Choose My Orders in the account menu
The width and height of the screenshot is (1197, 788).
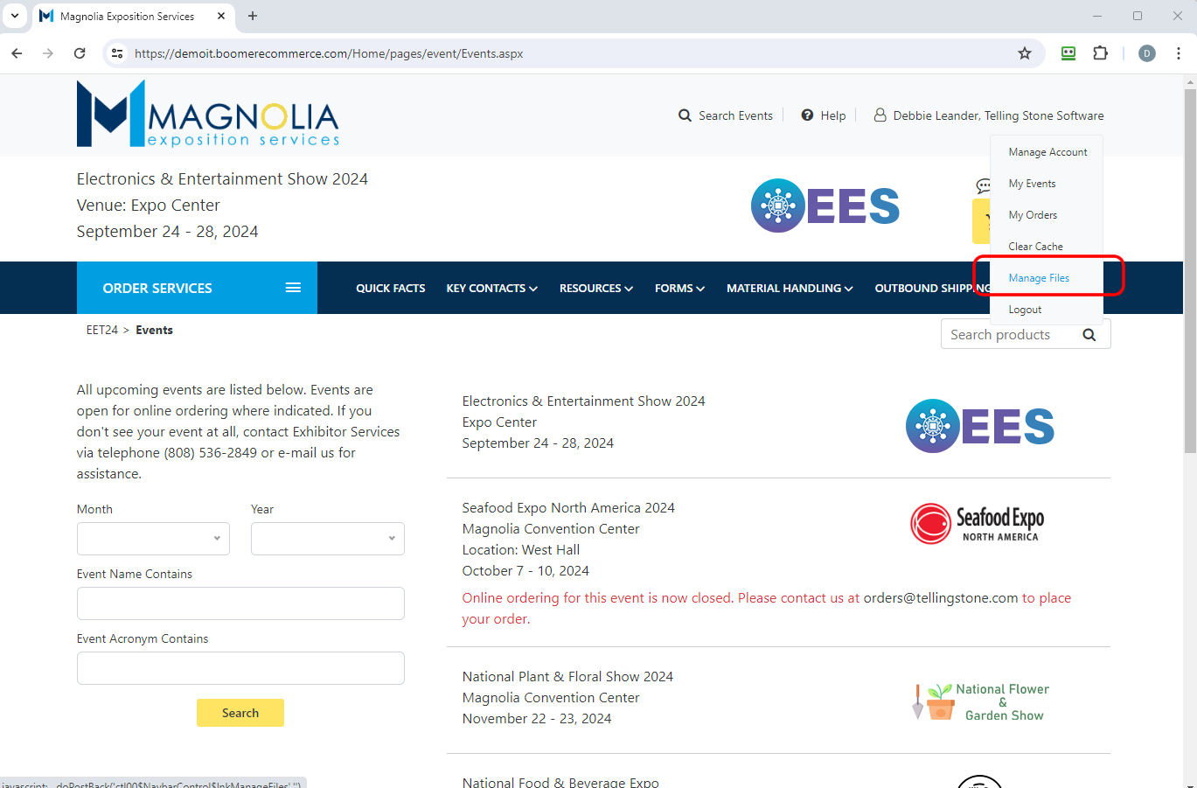[x=1033, y=215]
